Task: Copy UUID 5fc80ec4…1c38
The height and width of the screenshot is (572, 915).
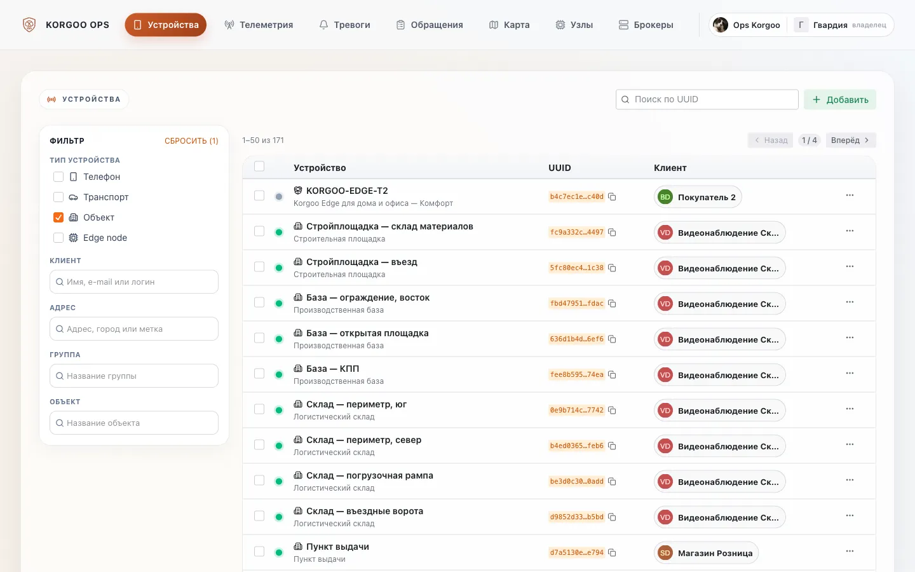Action: 612,268
